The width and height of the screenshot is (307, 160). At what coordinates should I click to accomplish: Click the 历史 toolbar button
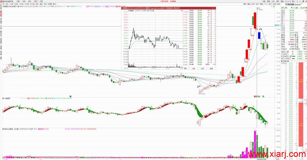(x=253, y=4)
